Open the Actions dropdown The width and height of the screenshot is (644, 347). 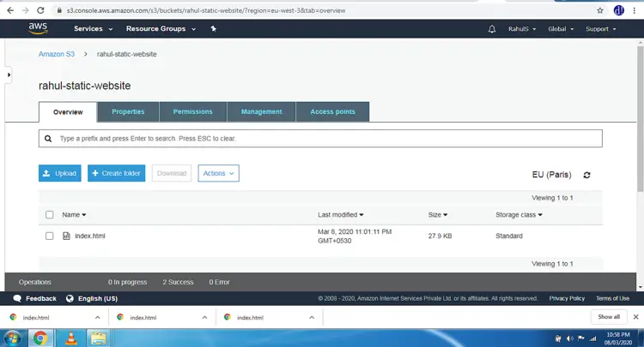click(x=218, y=173)
